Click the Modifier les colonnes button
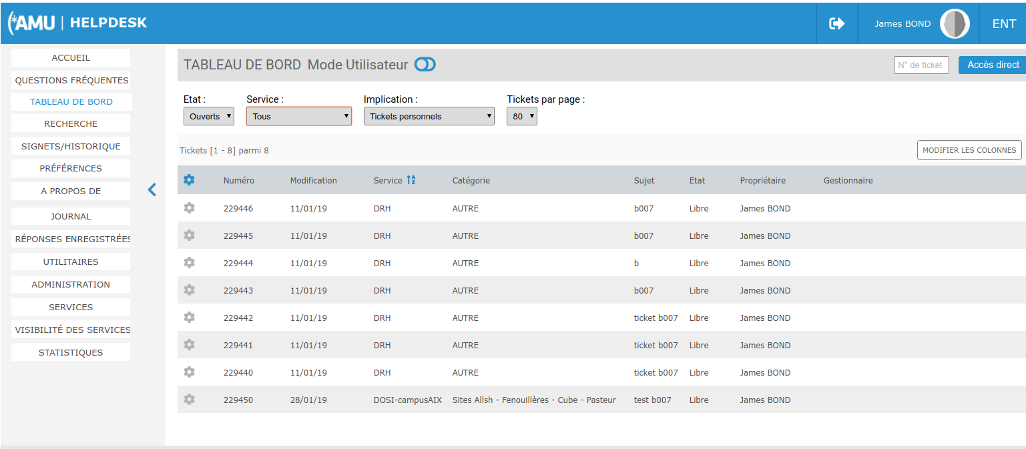This screenshot has width=1026, height=449. tap(969, 150)
